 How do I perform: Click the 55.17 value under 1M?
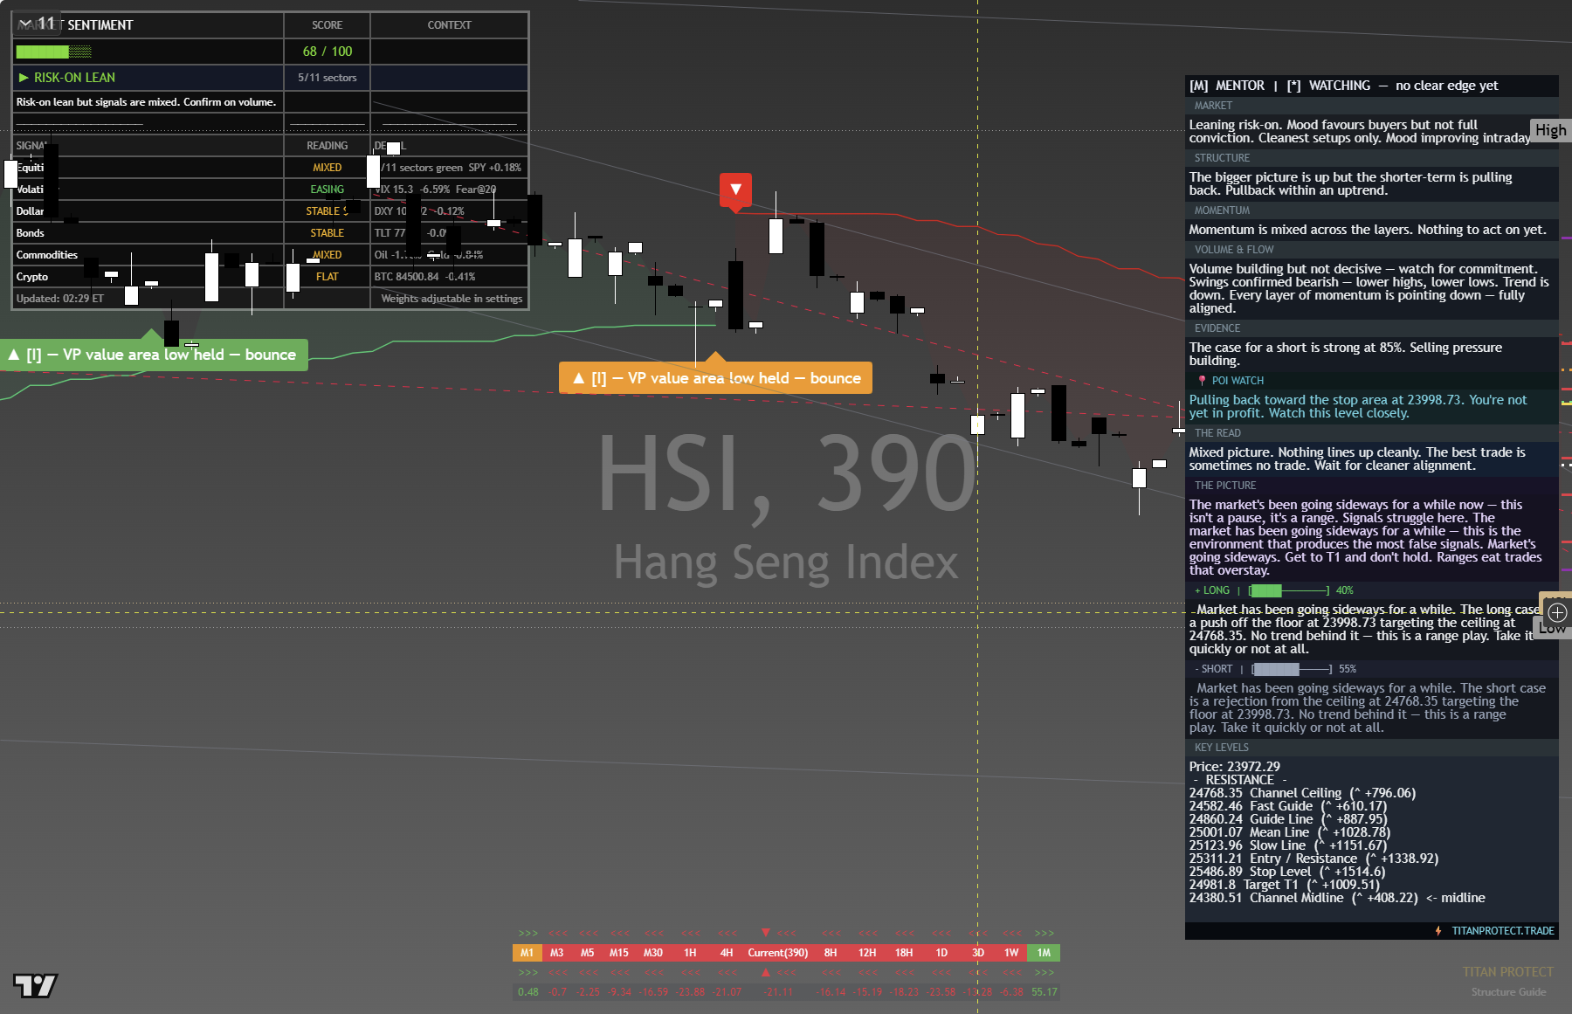1044,992
